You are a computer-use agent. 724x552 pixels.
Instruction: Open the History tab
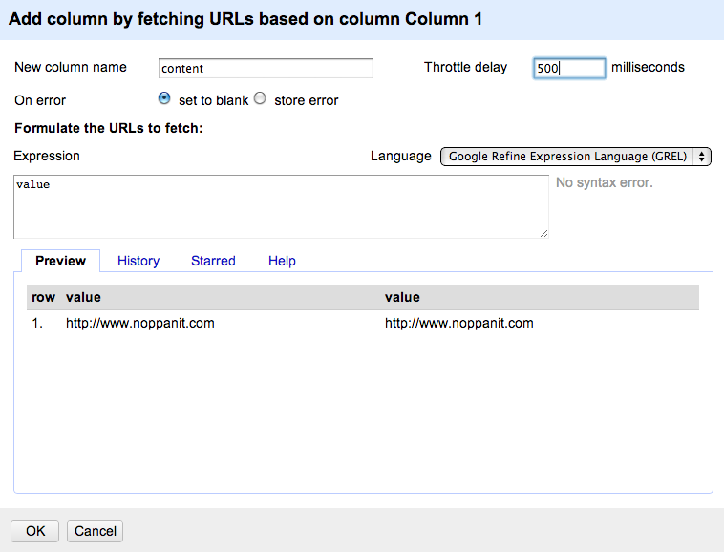[138, 261]
